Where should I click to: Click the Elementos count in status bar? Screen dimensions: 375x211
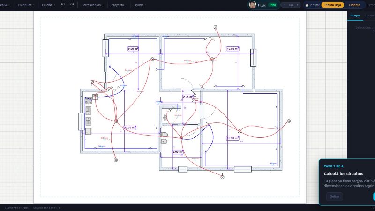coord(17,208)
